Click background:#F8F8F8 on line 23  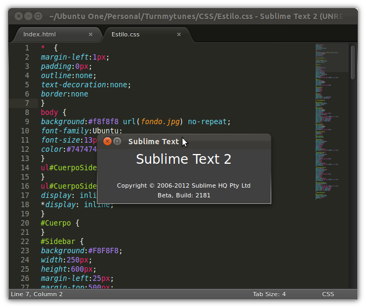81,251
